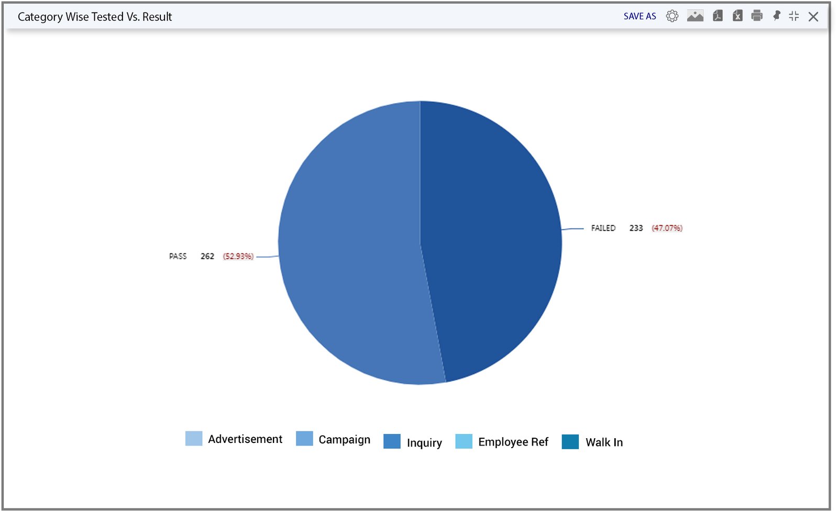Open chart settings gear icon
The width and height of the screenshot is (838, 511).
(672, 16)
